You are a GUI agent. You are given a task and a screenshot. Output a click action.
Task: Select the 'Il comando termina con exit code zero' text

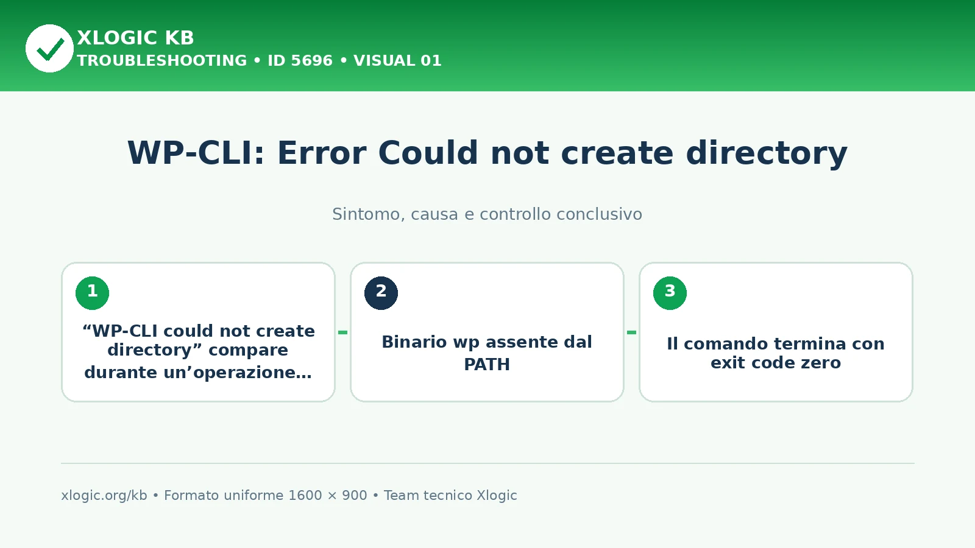click(x=776, y=353)
